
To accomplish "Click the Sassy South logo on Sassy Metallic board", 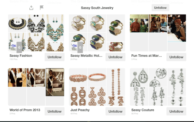I will point(74,47).
